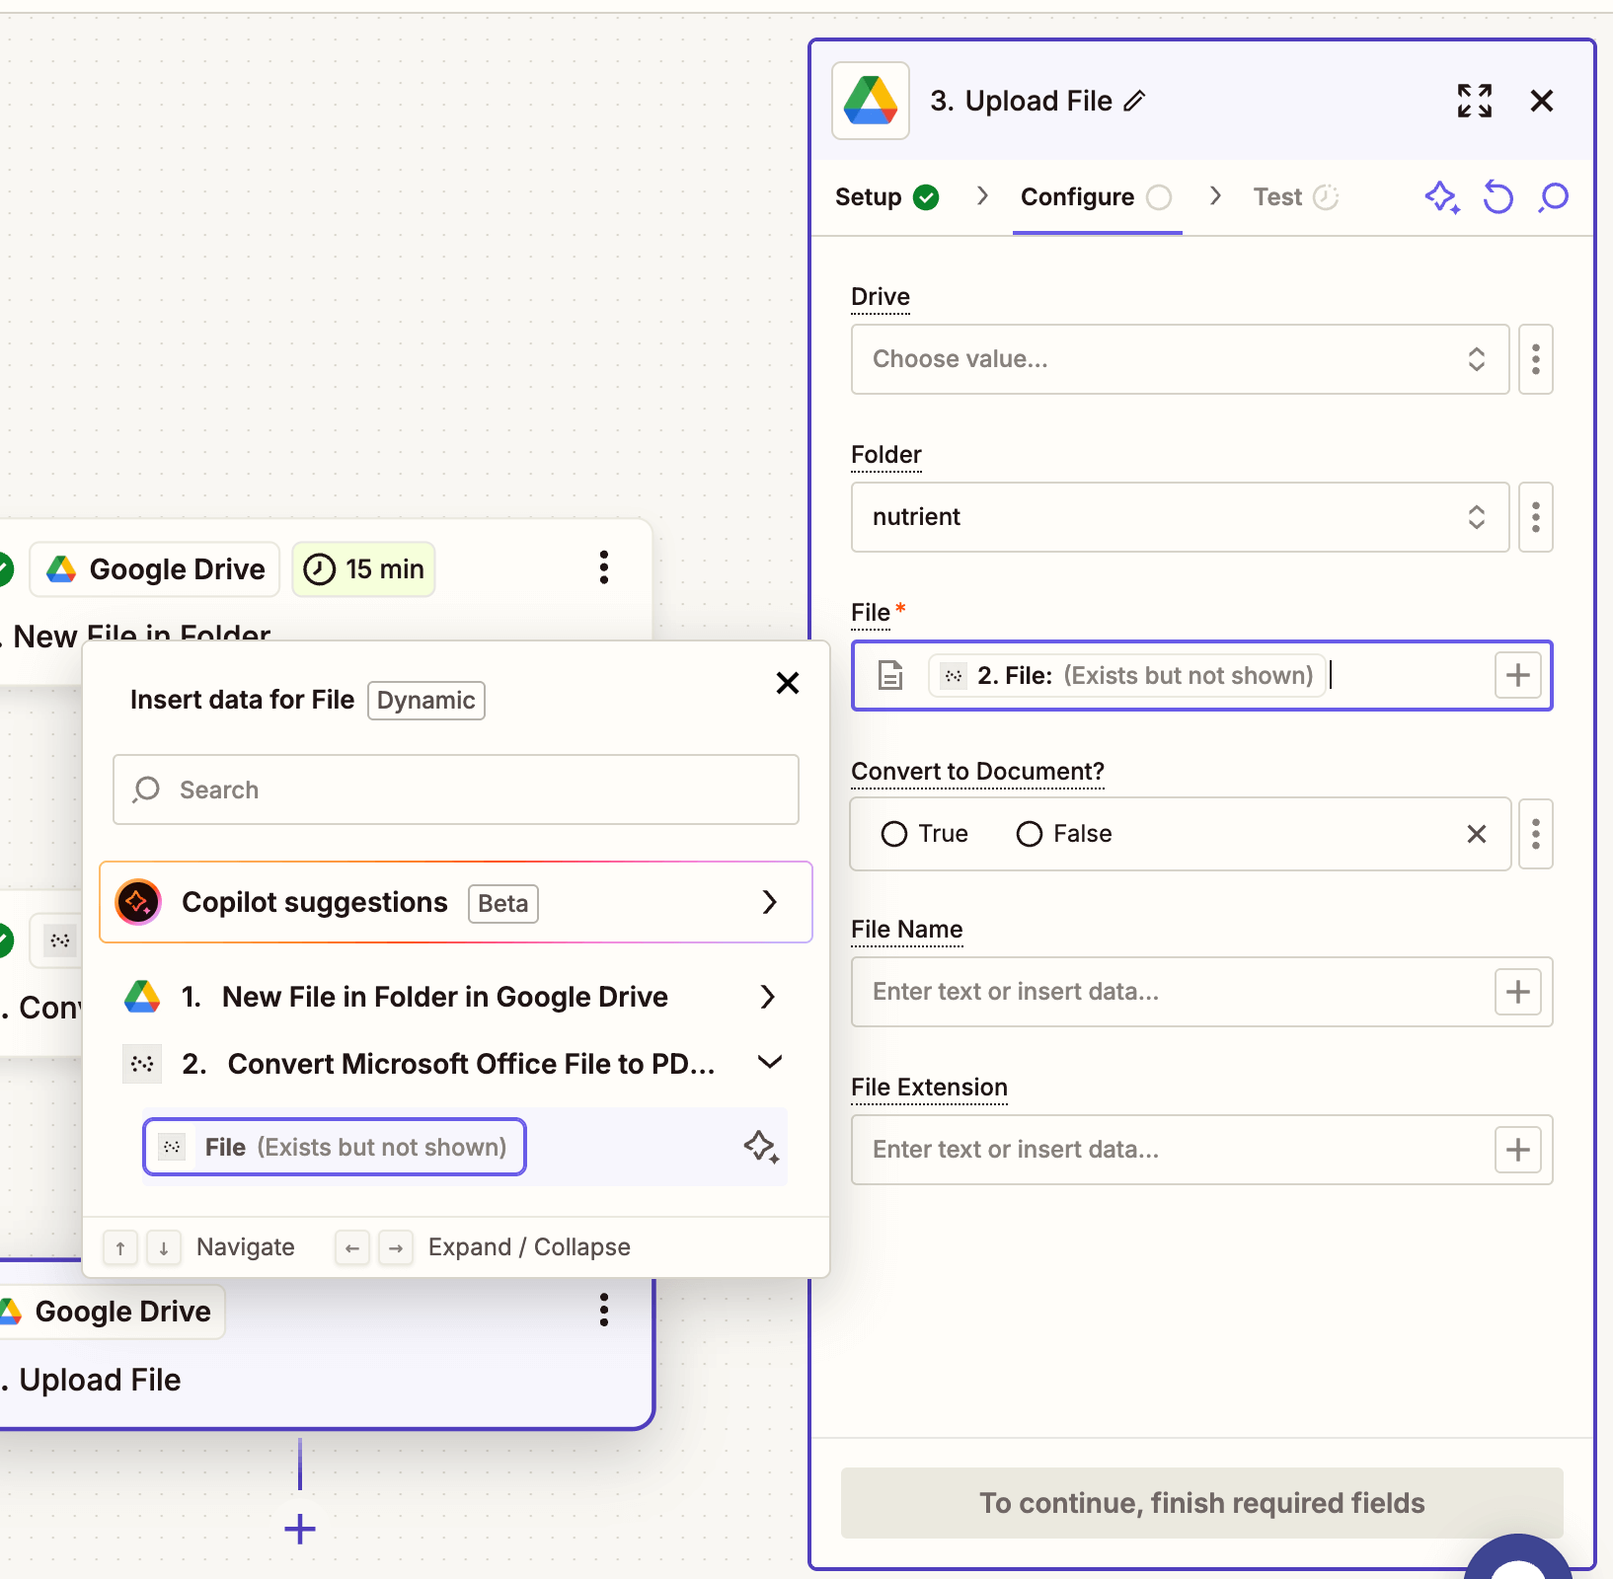The height and width of the screenshot is (1579, 1613).
Task: Click the plus icon on the File Name field
Action: 1517,991
